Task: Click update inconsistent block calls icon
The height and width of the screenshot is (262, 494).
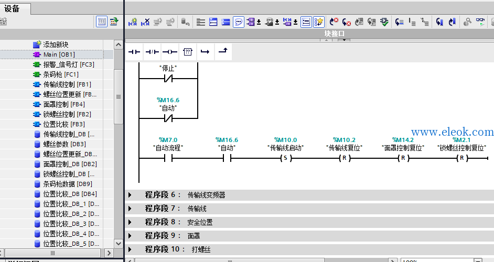Action: 359,21
